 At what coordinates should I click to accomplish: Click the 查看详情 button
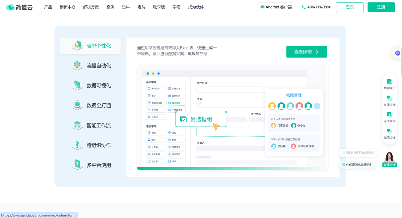click(307, 52)
